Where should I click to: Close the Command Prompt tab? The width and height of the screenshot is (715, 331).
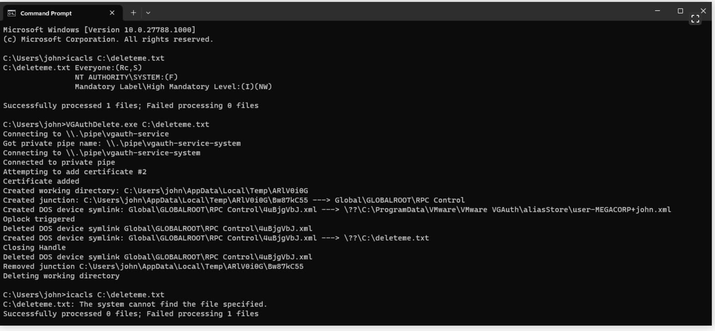tap(112, 13)
